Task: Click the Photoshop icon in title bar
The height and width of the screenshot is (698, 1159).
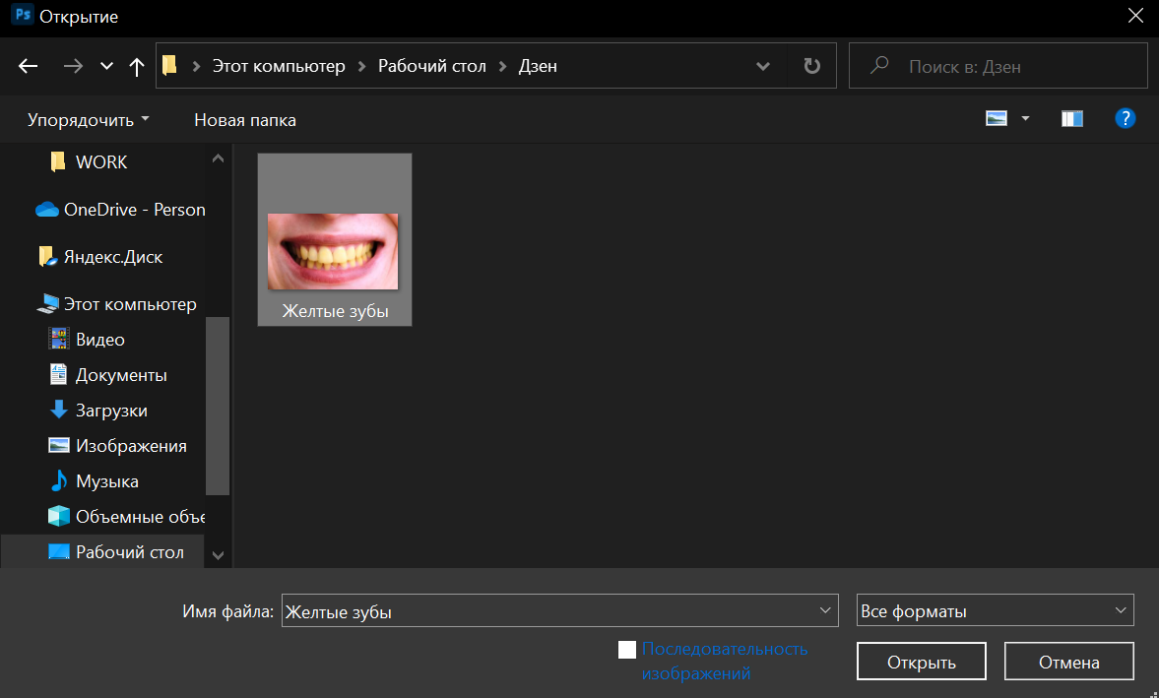Action: pos(23,16)
